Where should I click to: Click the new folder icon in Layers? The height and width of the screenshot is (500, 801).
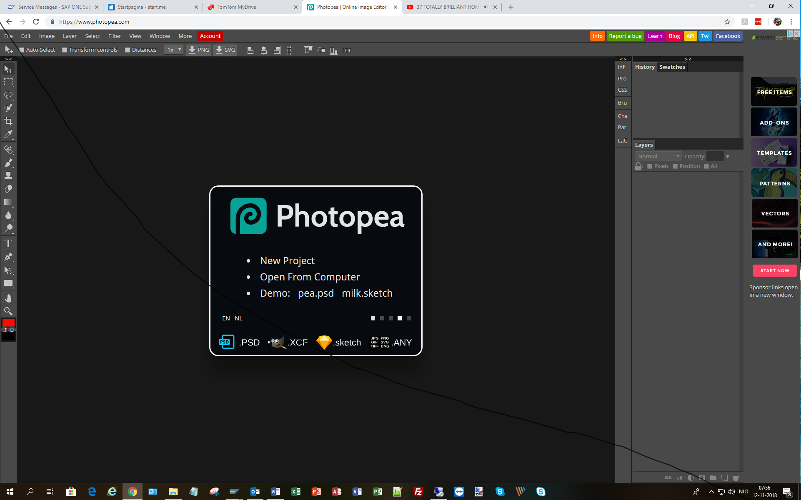713,477
